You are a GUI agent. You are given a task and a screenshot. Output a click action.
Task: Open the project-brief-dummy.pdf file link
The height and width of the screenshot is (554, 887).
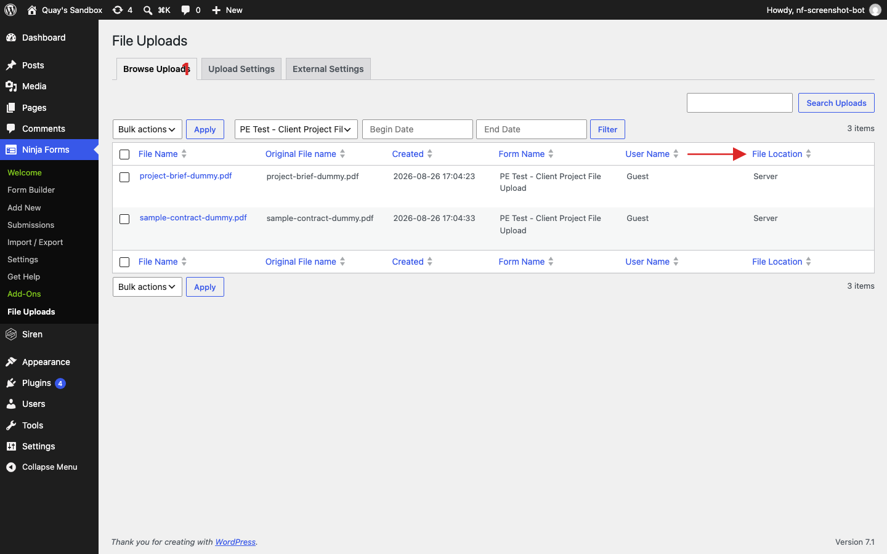pyautogui.click(x=186, y=175)
